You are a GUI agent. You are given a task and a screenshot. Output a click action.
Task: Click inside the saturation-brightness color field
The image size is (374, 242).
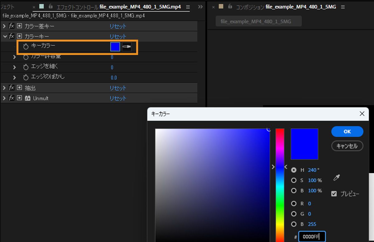click(213, 185)
